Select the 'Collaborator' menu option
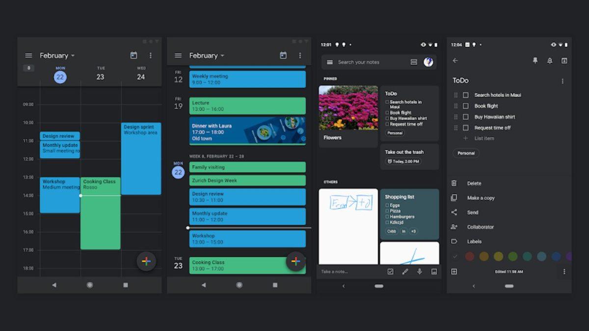 (x=480, y=227)
